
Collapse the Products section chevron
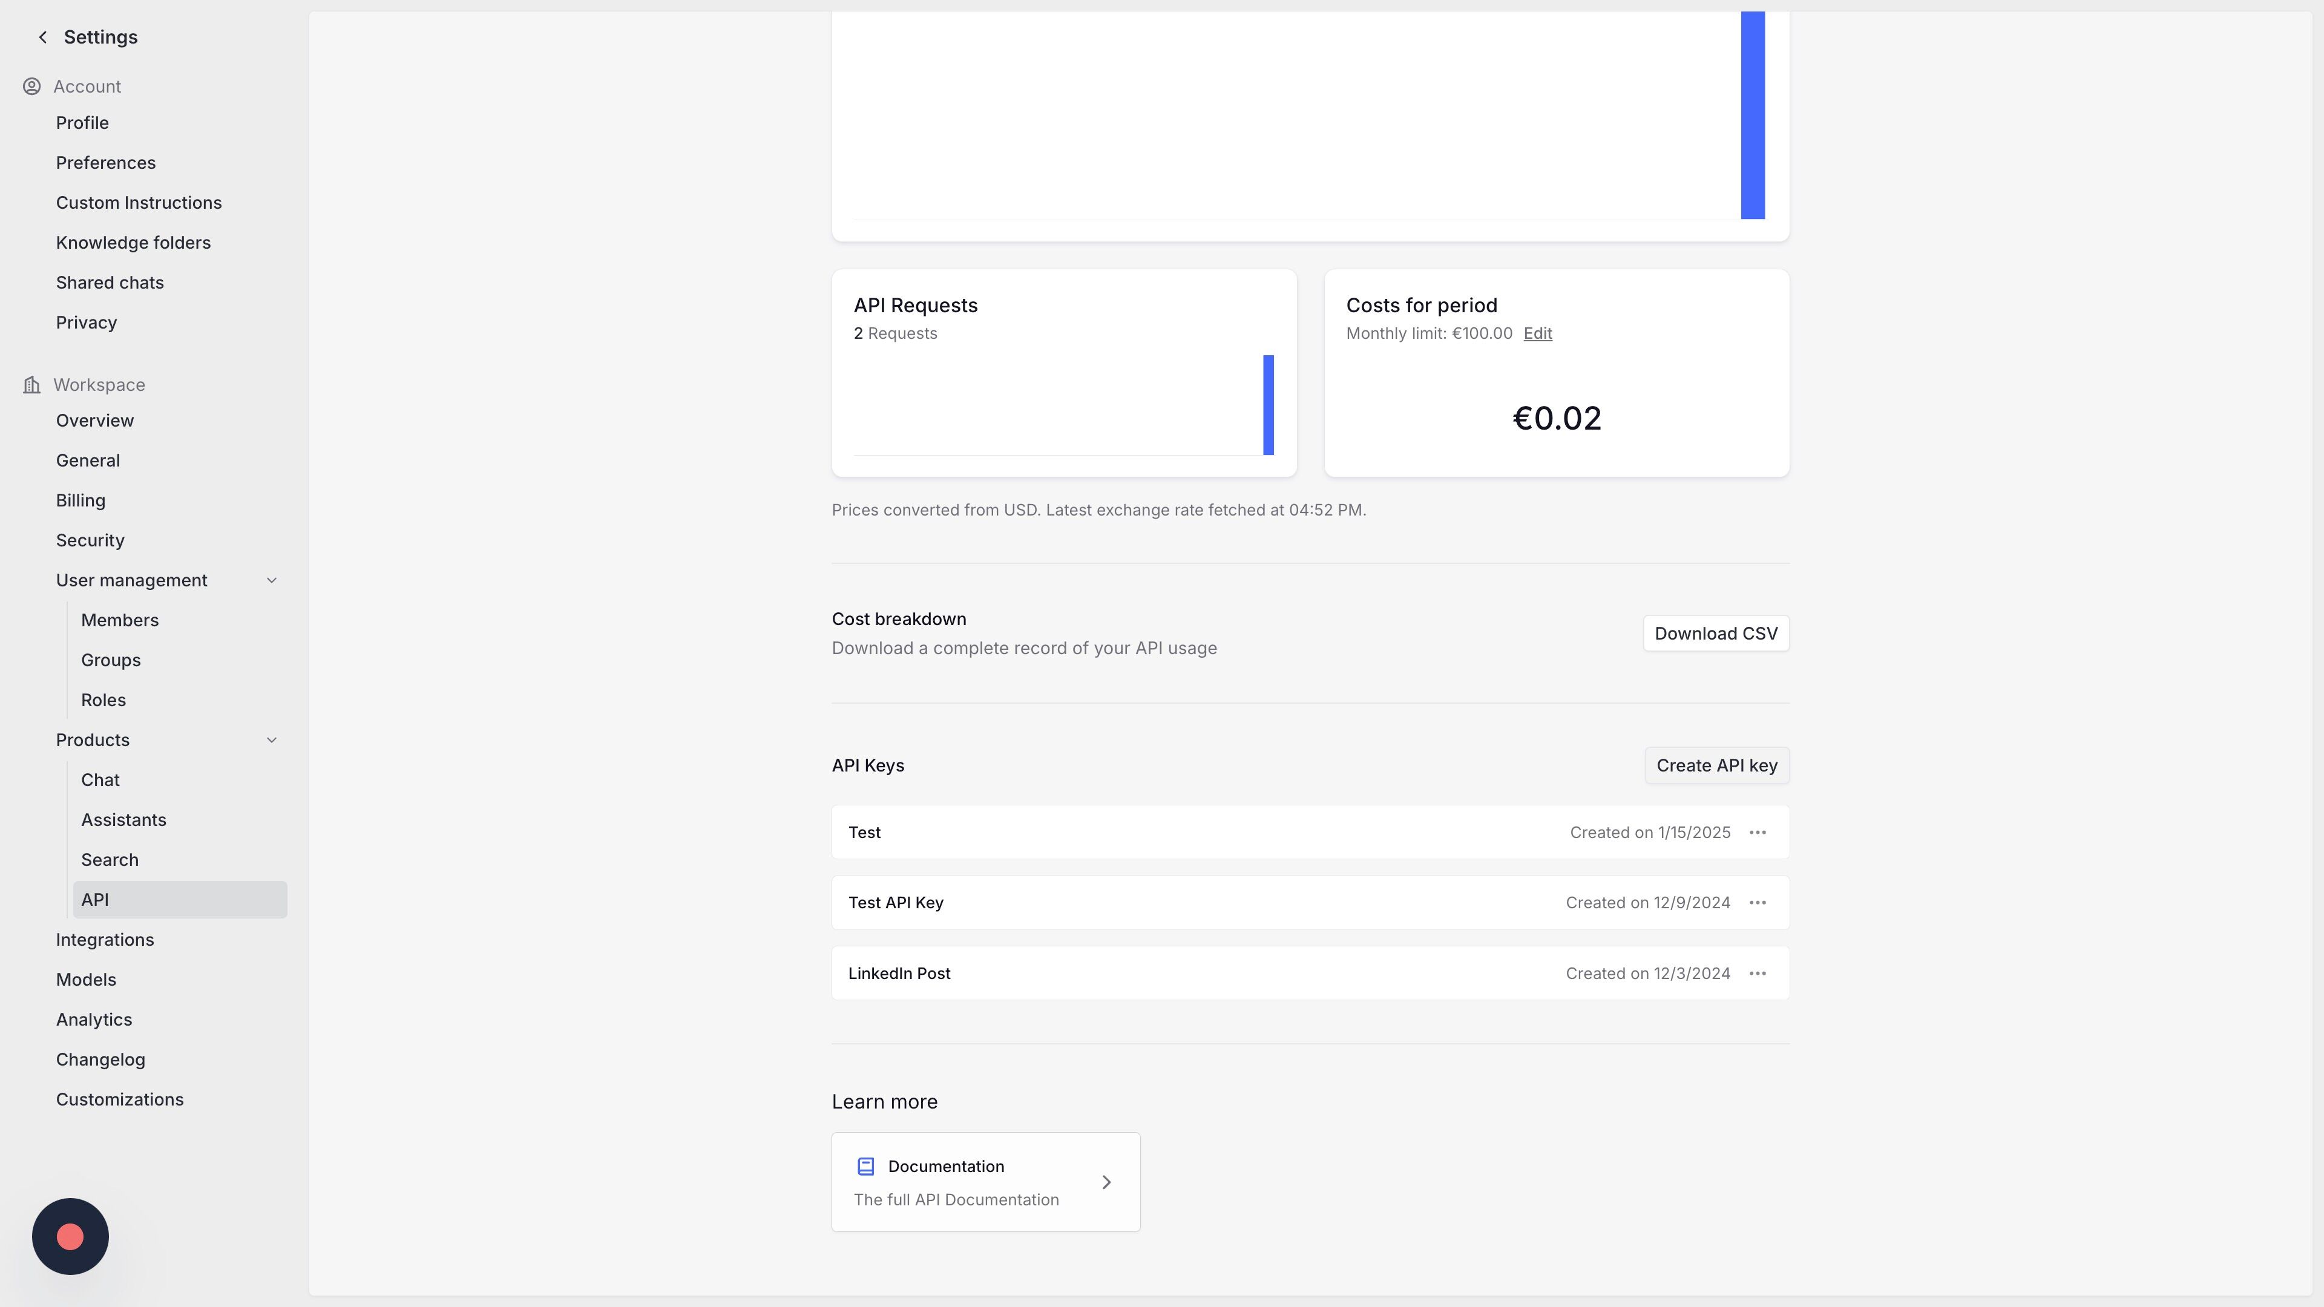click(x=272, y=741)
